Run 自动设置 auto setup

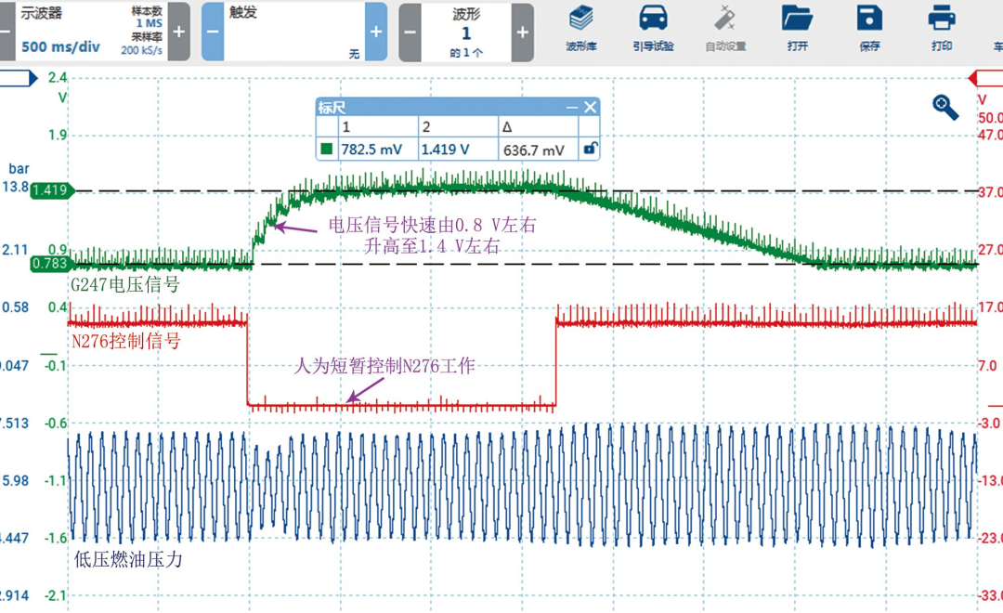click(x=725, y=28)
